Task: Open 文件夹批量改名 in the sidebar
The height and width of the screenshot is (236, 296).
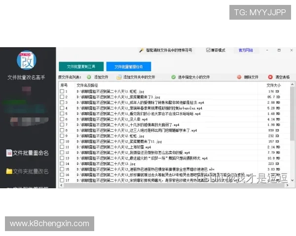Action: [28, 172]
